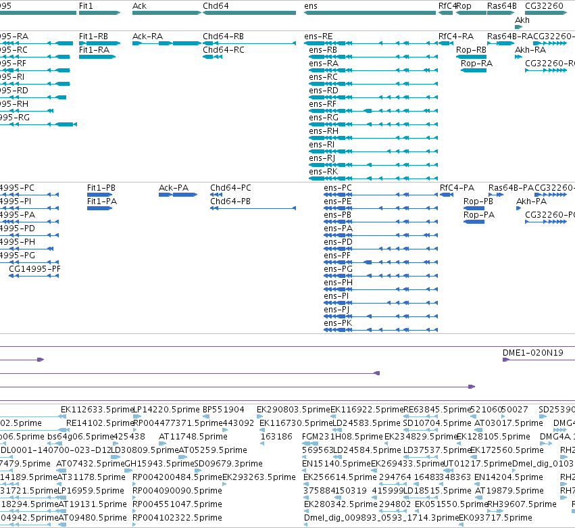Screen dimensions: 575x528
Task: Select the ens-RD transcript label
Action: coord(324,91)
